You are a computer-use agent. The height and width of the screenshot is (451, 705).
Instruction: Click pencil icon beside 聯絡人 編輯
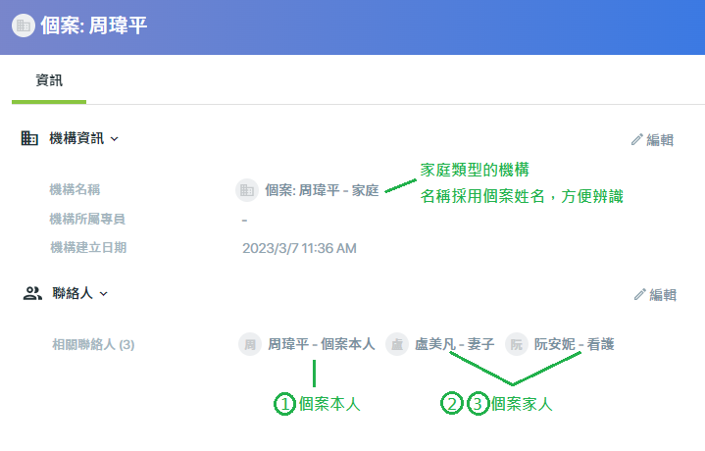(x=640, y=294)
